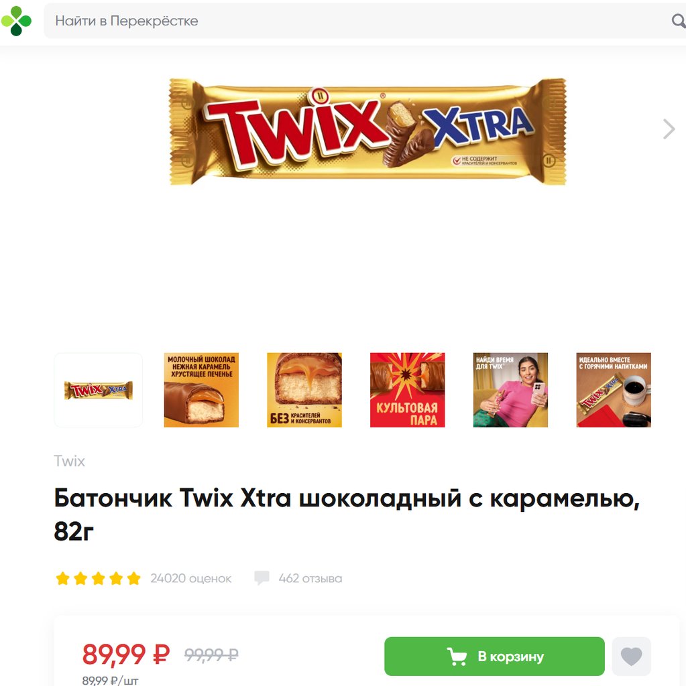Click the Perekrestok clover logo
The width and height of the screenshot is (686, 686).
16,21
